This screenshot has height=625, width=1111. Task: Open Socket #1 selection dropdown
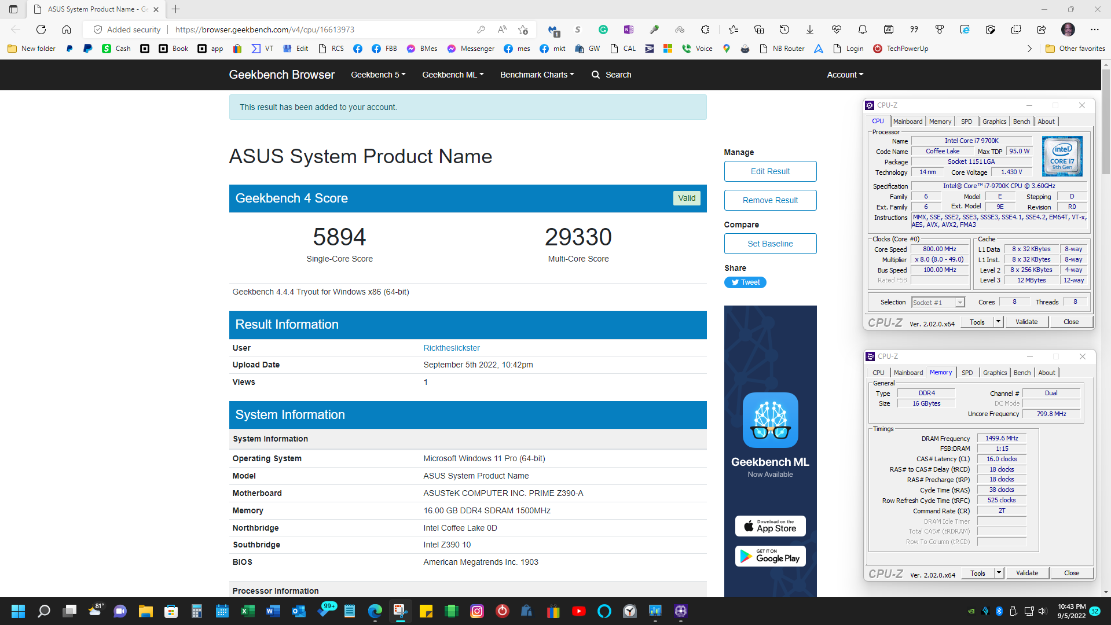coord(938,303)
